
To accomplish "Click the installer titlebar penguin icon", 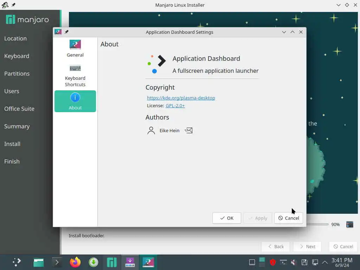I will pyautogui.click(x=5, y=5).
